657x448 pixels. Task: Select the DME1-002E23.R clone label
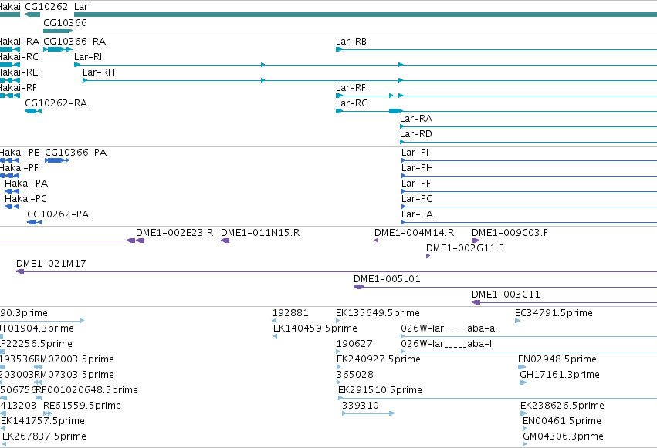[x=174, y=233]
